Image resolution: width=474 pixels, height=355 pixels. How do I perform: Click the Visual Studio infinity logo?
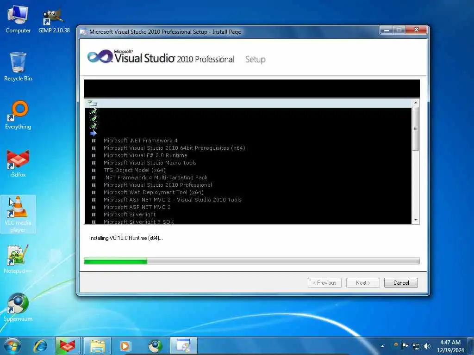tap(100, 56)
